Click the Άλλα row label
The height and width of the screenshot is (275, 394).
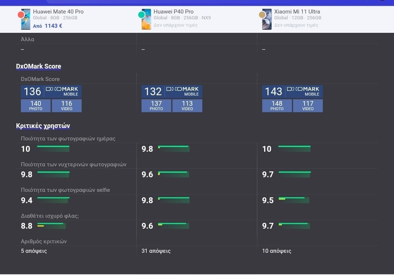coord(27,39)
